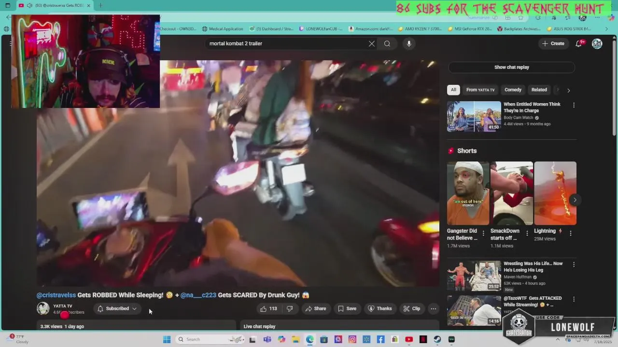618x347 pixels.
Task: Open options for 'When Entitled Women' video
Action: click(574, 105)
